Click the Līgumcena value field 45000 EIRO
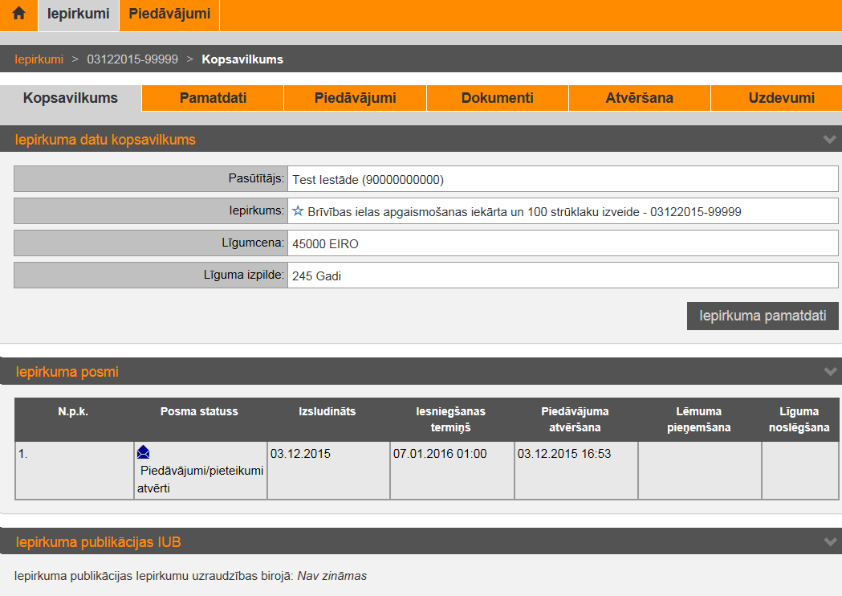 (x=562, y=243)
